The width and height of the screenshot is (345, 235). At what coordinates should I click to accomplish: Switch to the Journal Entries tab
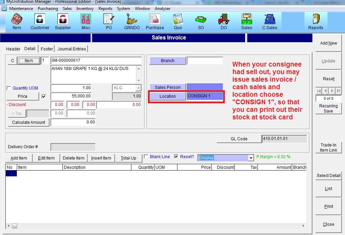[x=72, y=49]
